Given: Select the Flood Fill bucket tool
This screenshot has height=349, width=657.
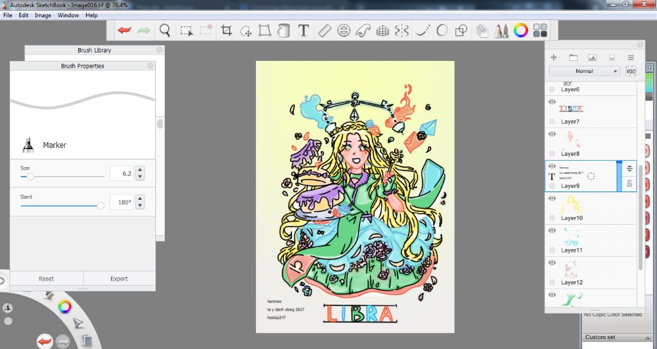Looking at the screenshot, I should pos(284,31).
